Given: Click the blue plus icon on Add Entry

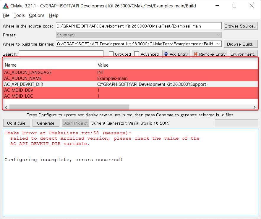Looking at the screenshot, I should pos(166,54).
